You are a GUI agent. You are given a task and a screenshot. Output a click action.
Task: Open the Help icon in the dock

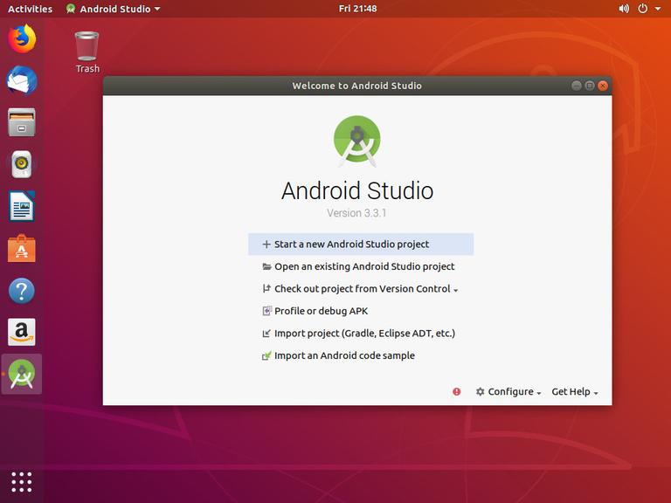pyautogui.click(x=22, y=291)
